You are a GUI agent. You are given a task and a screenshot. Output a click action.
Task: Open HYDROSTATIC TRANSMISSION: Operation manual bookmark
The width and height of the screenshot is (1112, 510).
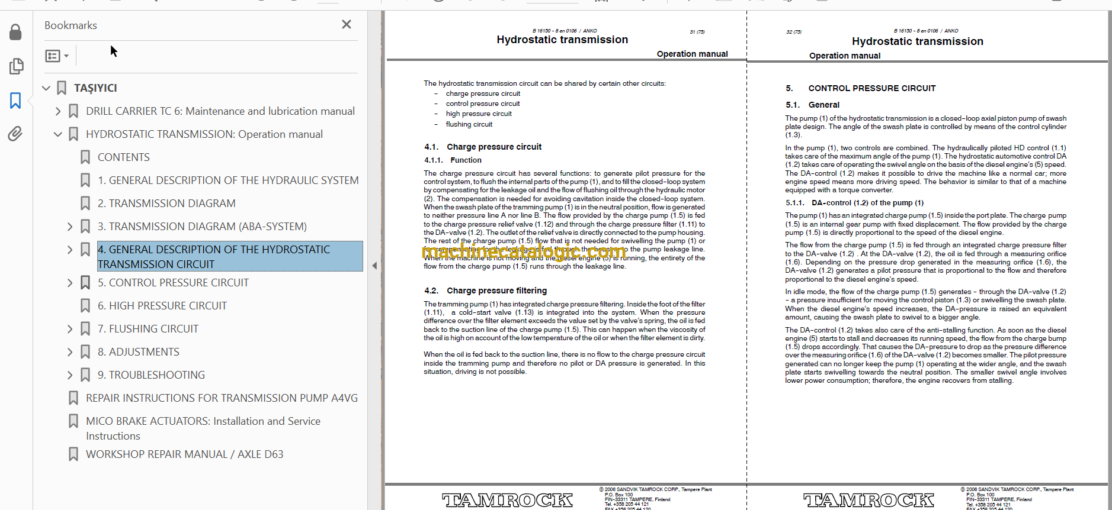(x=204, y=134)
